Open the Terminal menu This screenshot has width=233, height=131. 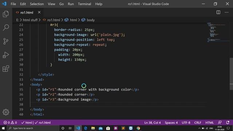click(84, 4)
